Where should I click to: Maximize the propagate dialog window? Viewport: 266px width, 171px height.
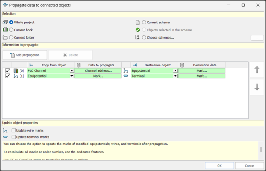tap(243, 5)
